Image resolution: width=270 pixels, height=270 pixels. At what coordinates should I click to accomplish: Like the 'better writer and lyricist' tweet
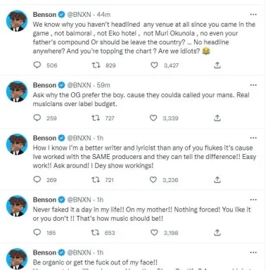[x=153, y=180]
